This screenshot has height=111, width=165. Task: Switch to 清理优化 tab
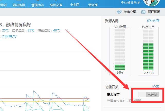[38, 5]
